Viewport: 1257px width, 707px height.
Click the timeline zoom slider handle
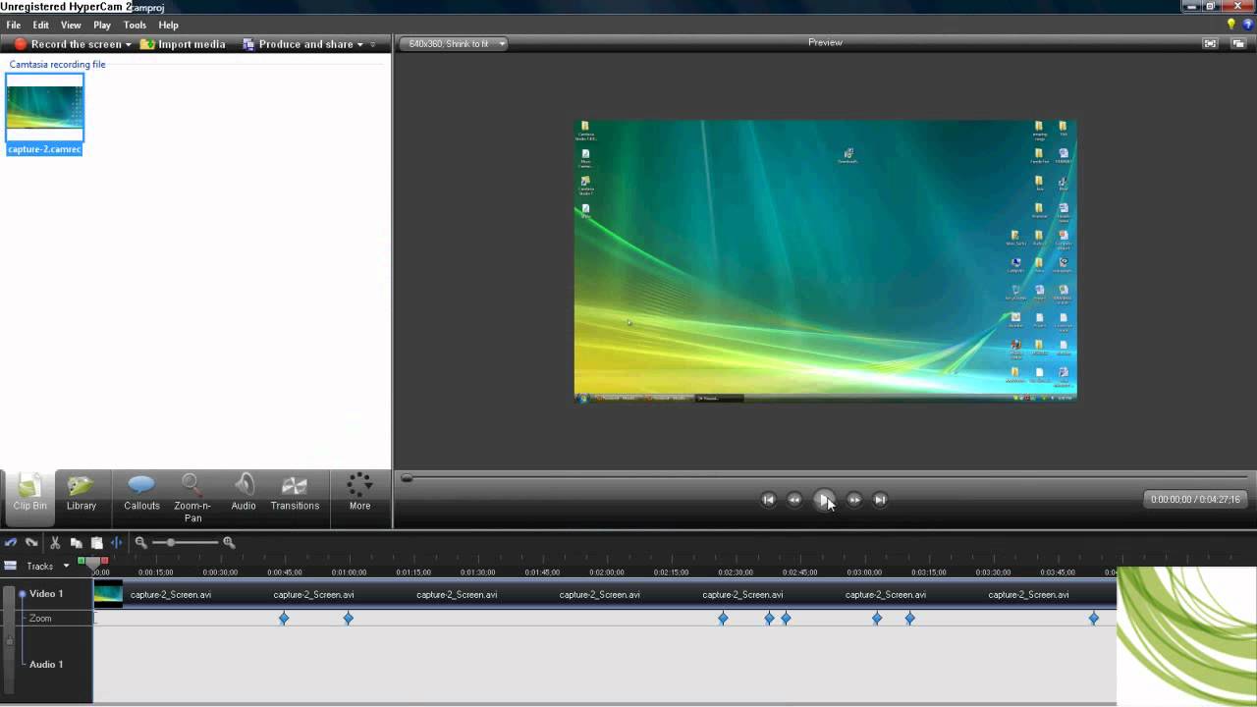pyautogui.click(x=170, y=542)
